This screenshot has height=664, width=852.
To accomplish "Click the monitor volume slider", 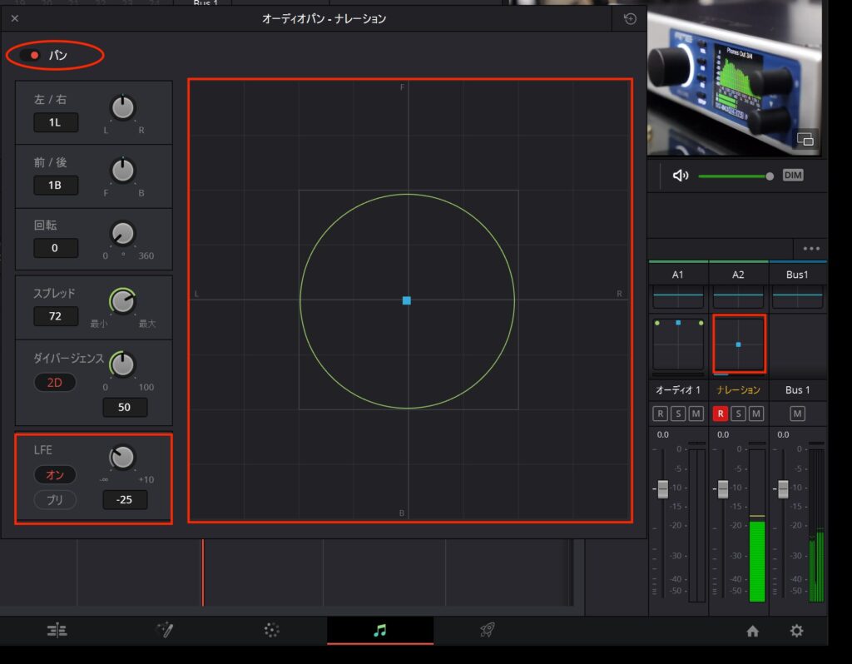I will (x=734, y=176).
